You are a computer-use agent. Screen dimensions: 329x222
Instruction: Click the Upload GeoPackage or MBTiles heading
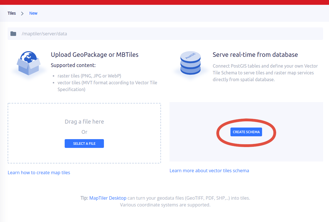pyautogui.click(x=95, y=55)
